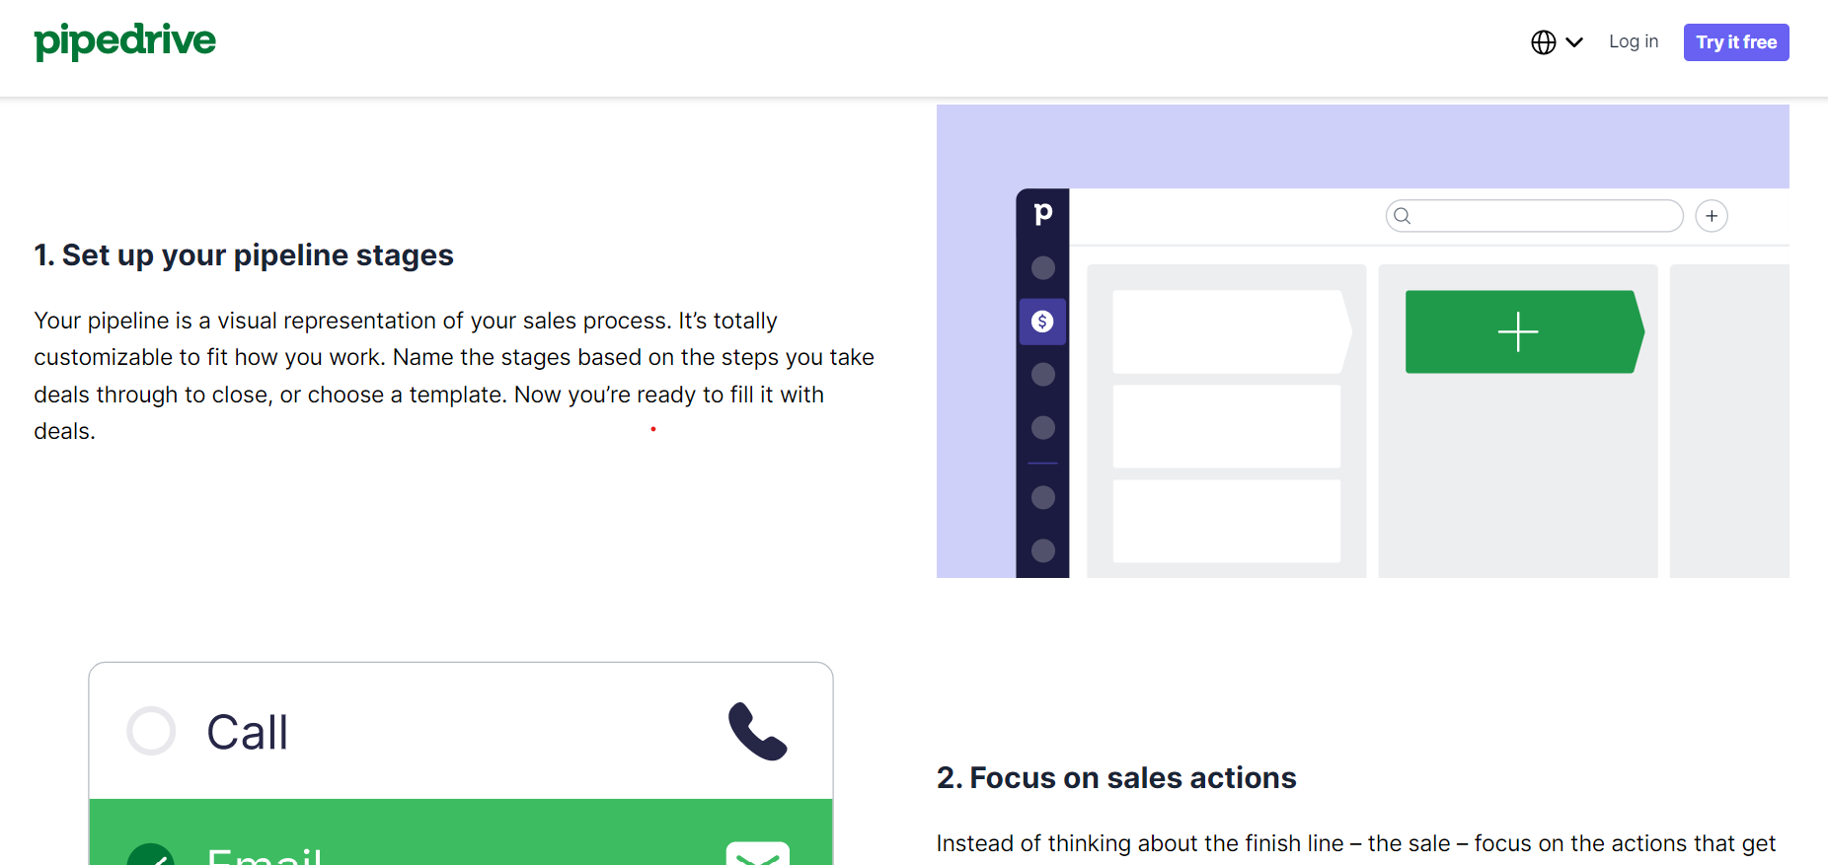
Task: Click the green add stage plus
Action: click(1518, 331)
